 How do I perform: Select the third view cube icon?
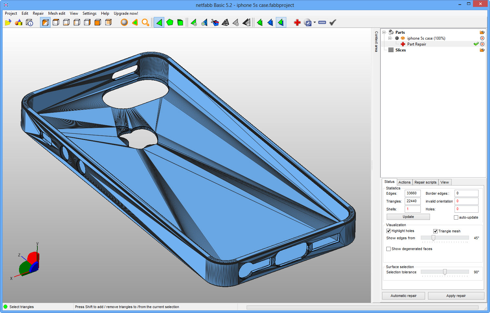tap(66, 22)
